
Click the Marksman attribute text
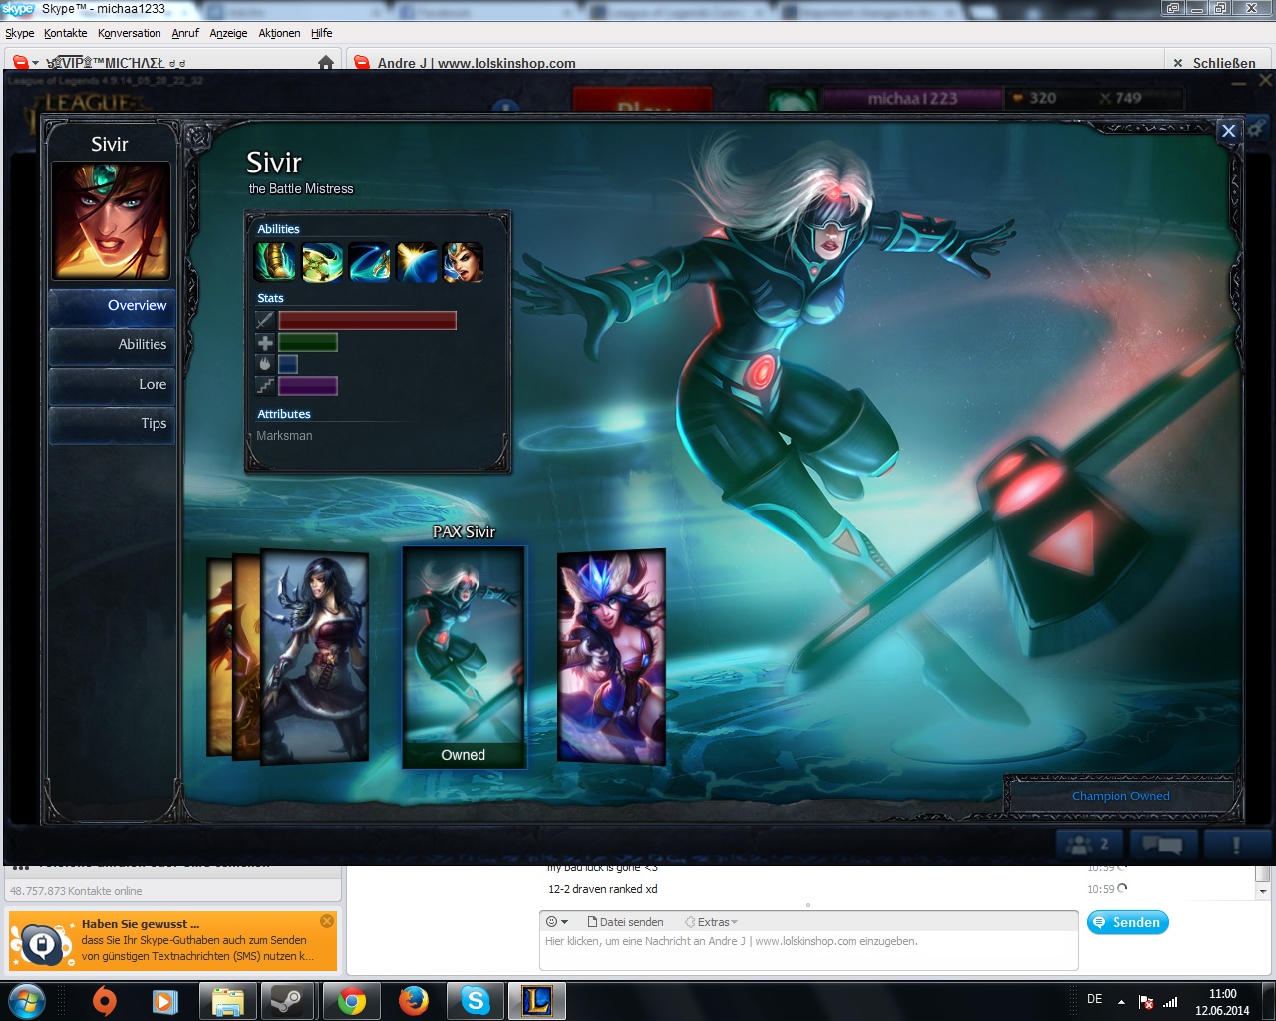[284, 436]
